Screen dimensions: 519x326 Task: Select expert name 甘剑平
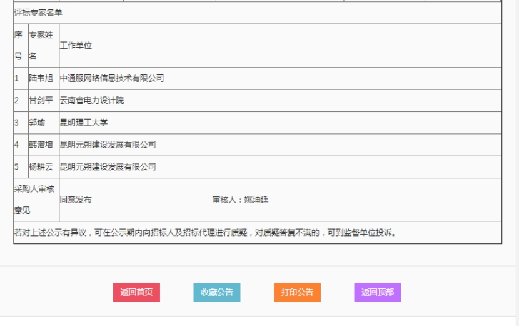[41, 101]
